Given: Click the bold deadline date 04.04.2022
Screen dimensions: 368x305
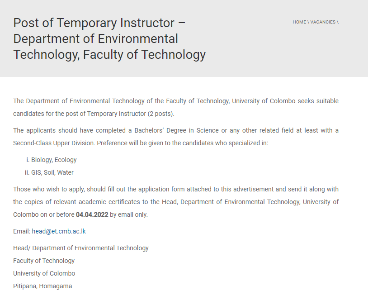Looking at the screenshot, I should coord(92,214).
